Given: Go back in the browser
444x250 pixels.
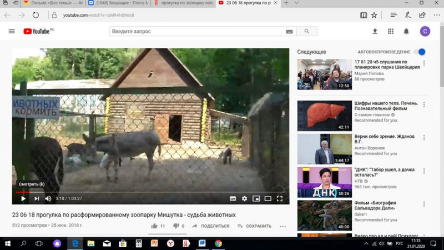Looking at the screenshot, I should click(7, 15).
